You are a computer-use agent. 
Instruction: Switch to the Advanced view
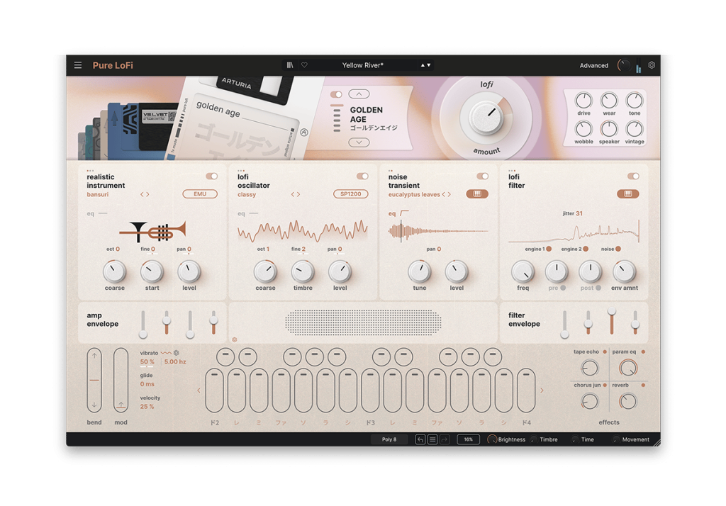[593, 65]
